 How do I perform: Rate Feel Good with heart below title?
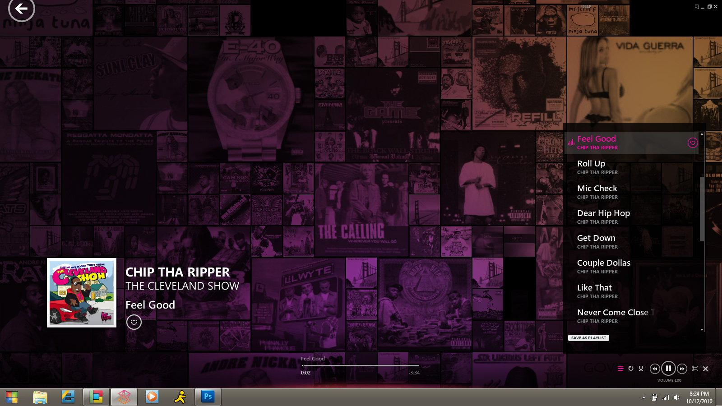click(134, 322)
